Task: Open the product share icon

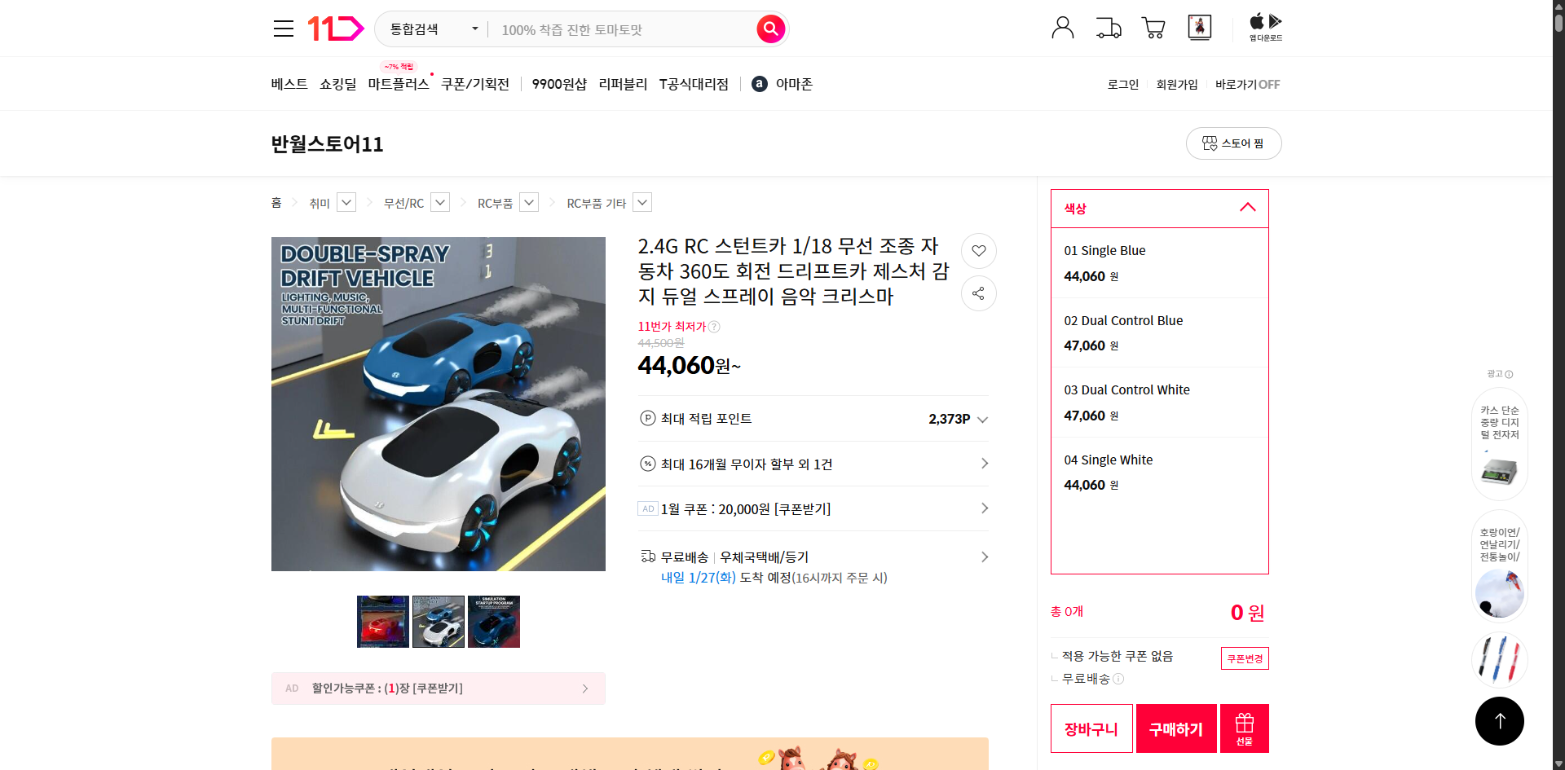Action: (x=978, y=293)
